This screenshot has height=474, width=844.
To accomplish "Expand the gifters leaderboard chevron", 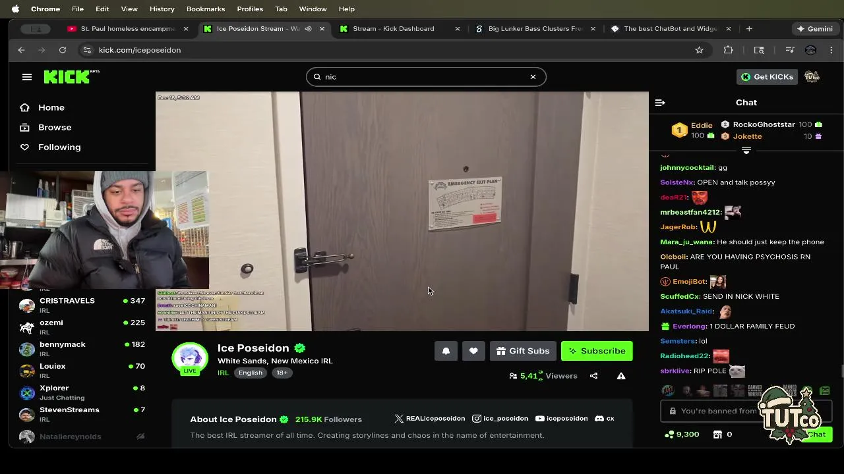I will pos(746,151).
